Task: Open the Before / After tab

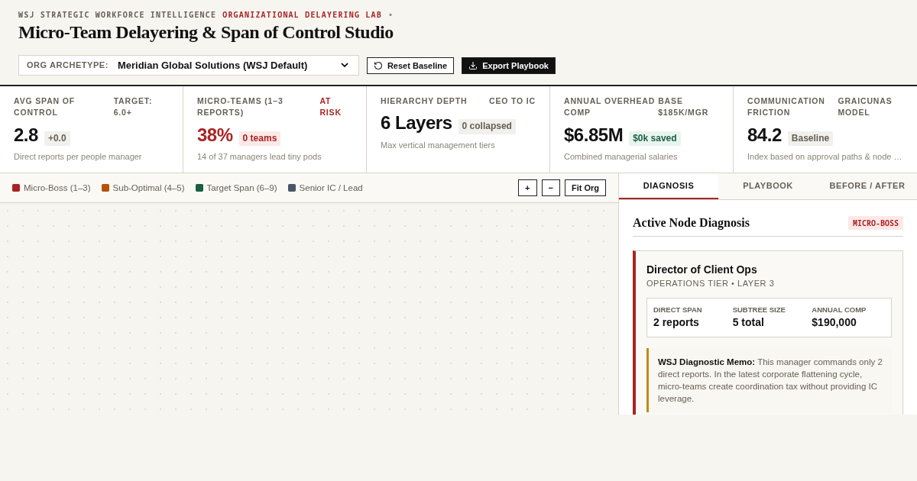Action: tap(867, 186)
